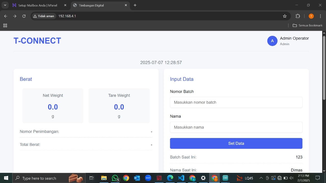Click the Nomor Batch input field

point(236,102)
